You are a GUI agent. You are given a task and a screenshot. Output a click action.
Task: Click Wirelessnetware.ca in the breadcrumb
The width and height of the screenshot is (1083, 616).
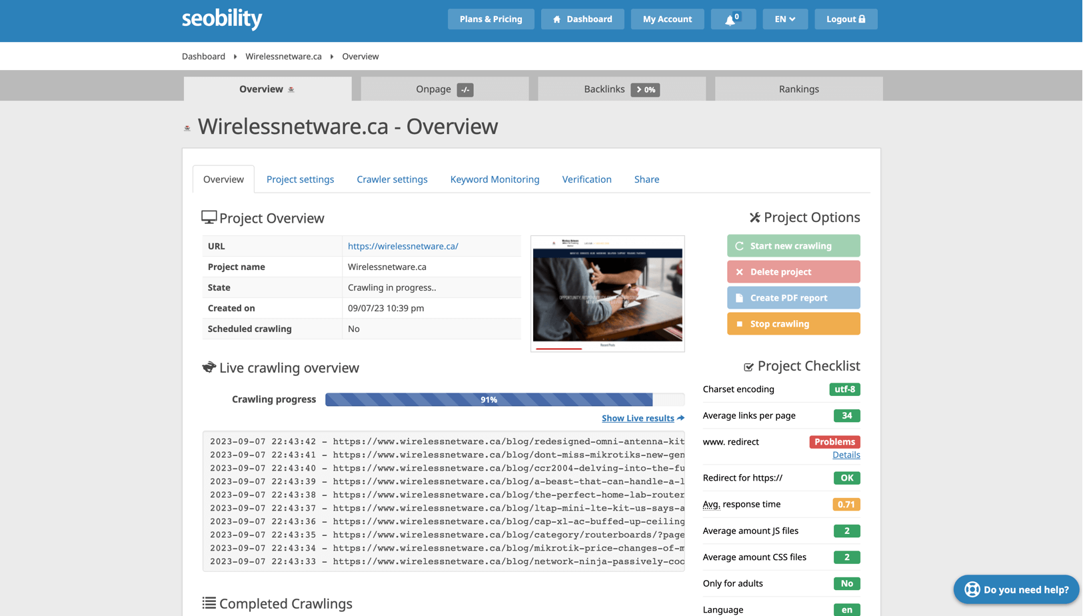point(283,57)
